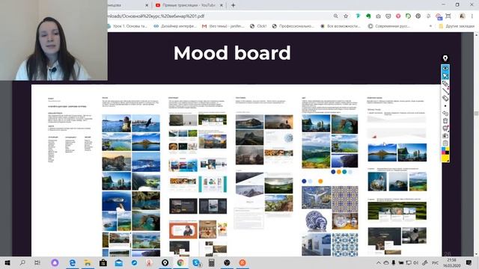The image size is (479, 269).
Task: Click the zoom magnifier in address bar
Action: 336,16
